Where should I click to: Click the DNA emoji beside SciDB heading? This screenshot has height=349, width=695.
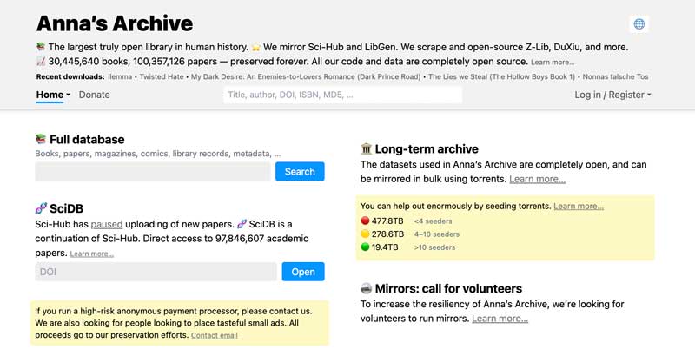41,208
